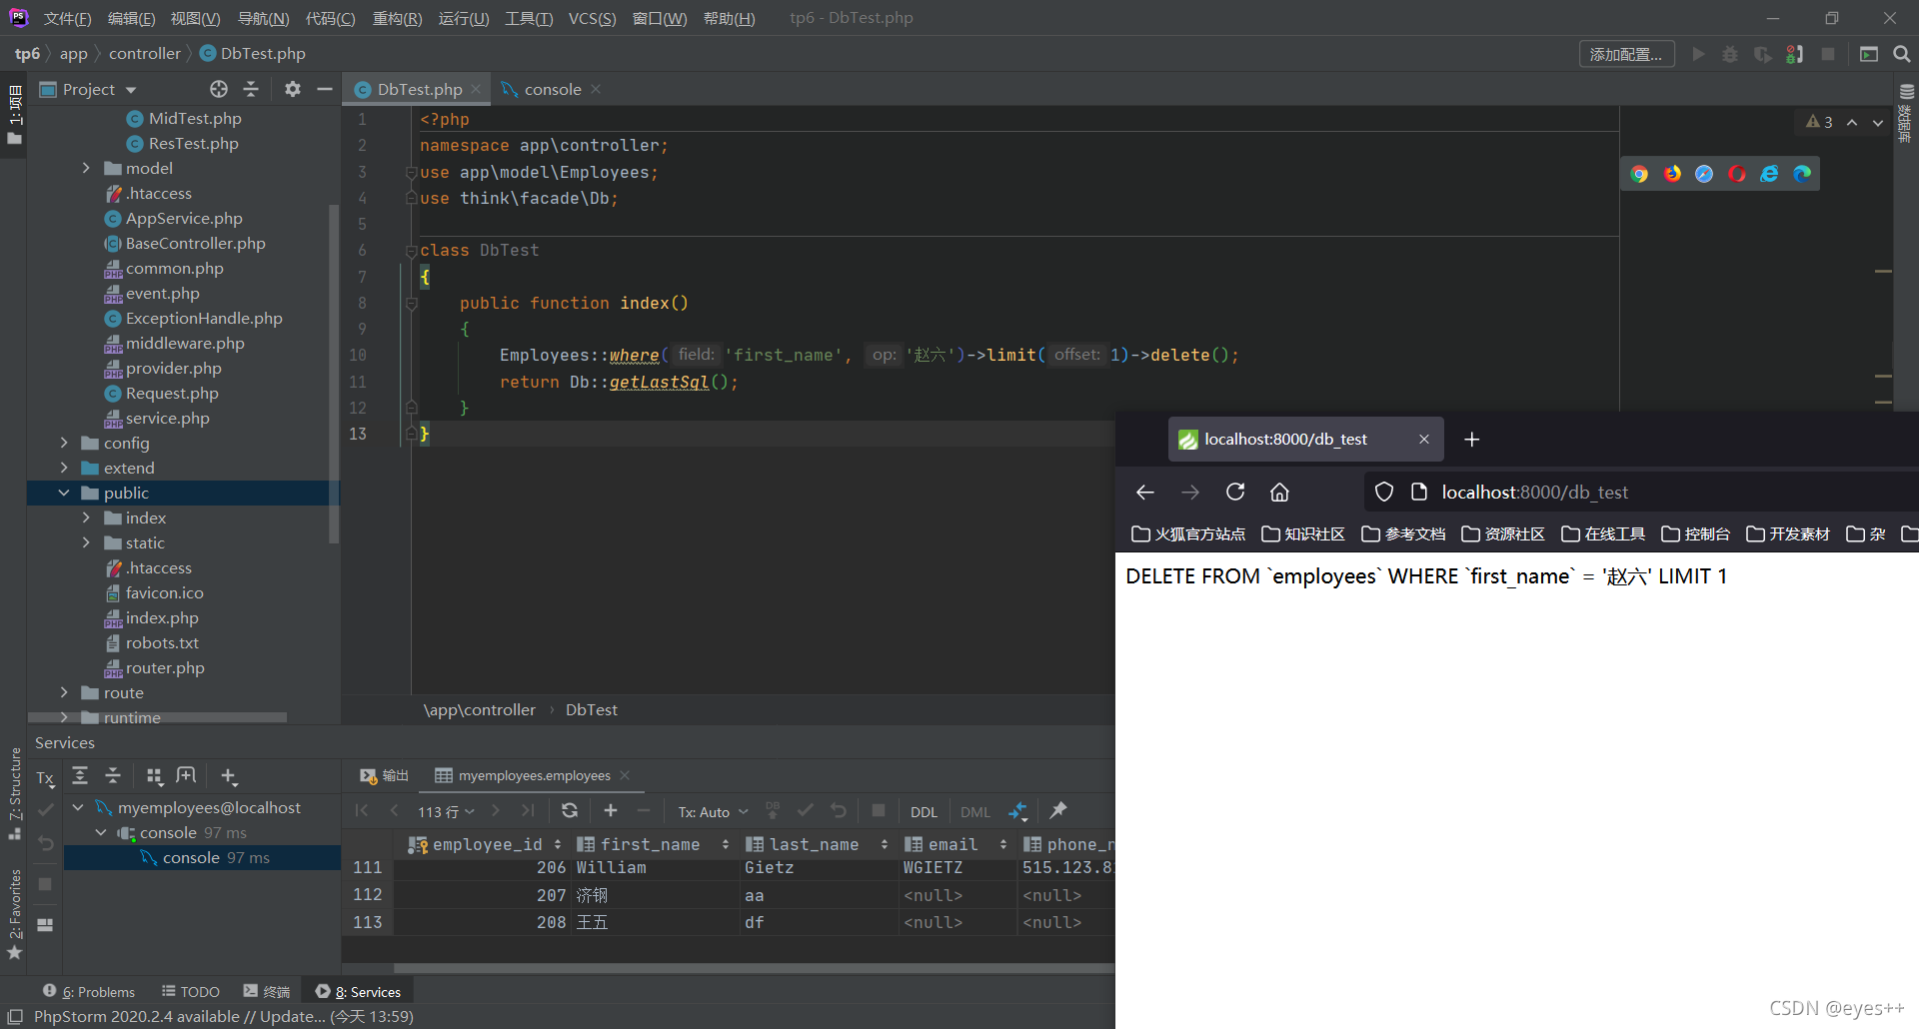This screenshot has width=1919, height=1029.
Task: Open 开发素材 bookmark folder in Firefox
Action: pos(1788,534)
